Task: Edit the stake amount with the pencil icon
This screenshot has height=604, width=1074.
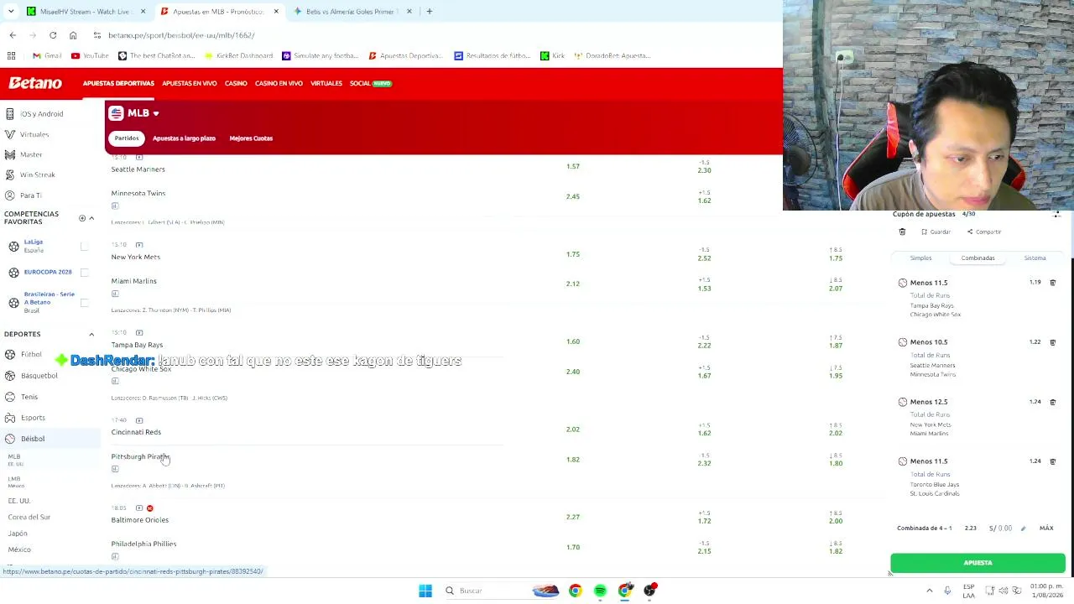Action: click(x=1023, y=528)
